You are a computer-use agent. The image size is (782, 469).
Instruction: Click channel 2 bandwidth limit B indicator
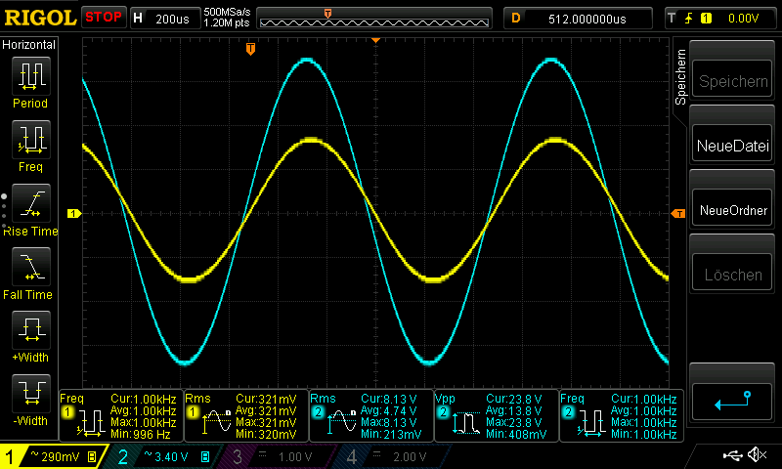pos(205,456)
